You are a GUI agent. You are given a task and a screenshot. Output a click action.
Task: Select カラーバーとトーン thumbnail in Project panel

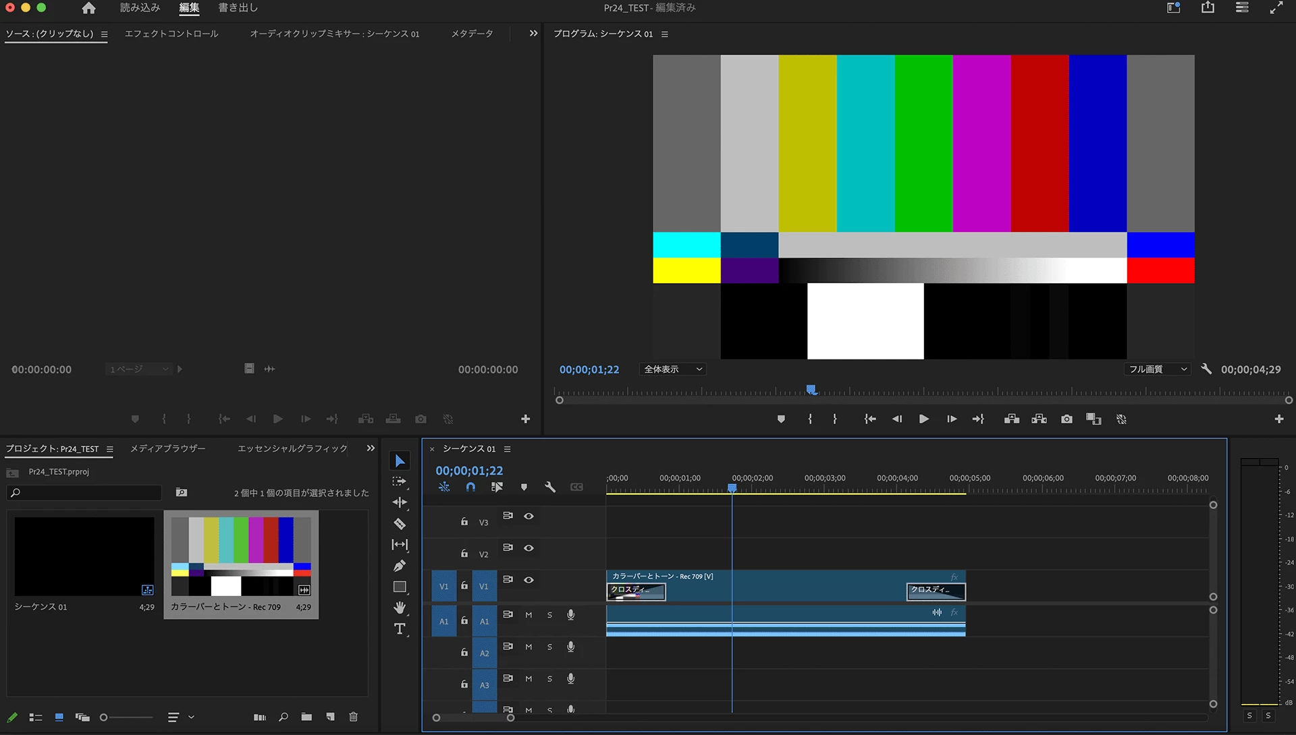(x=241, y=556)
